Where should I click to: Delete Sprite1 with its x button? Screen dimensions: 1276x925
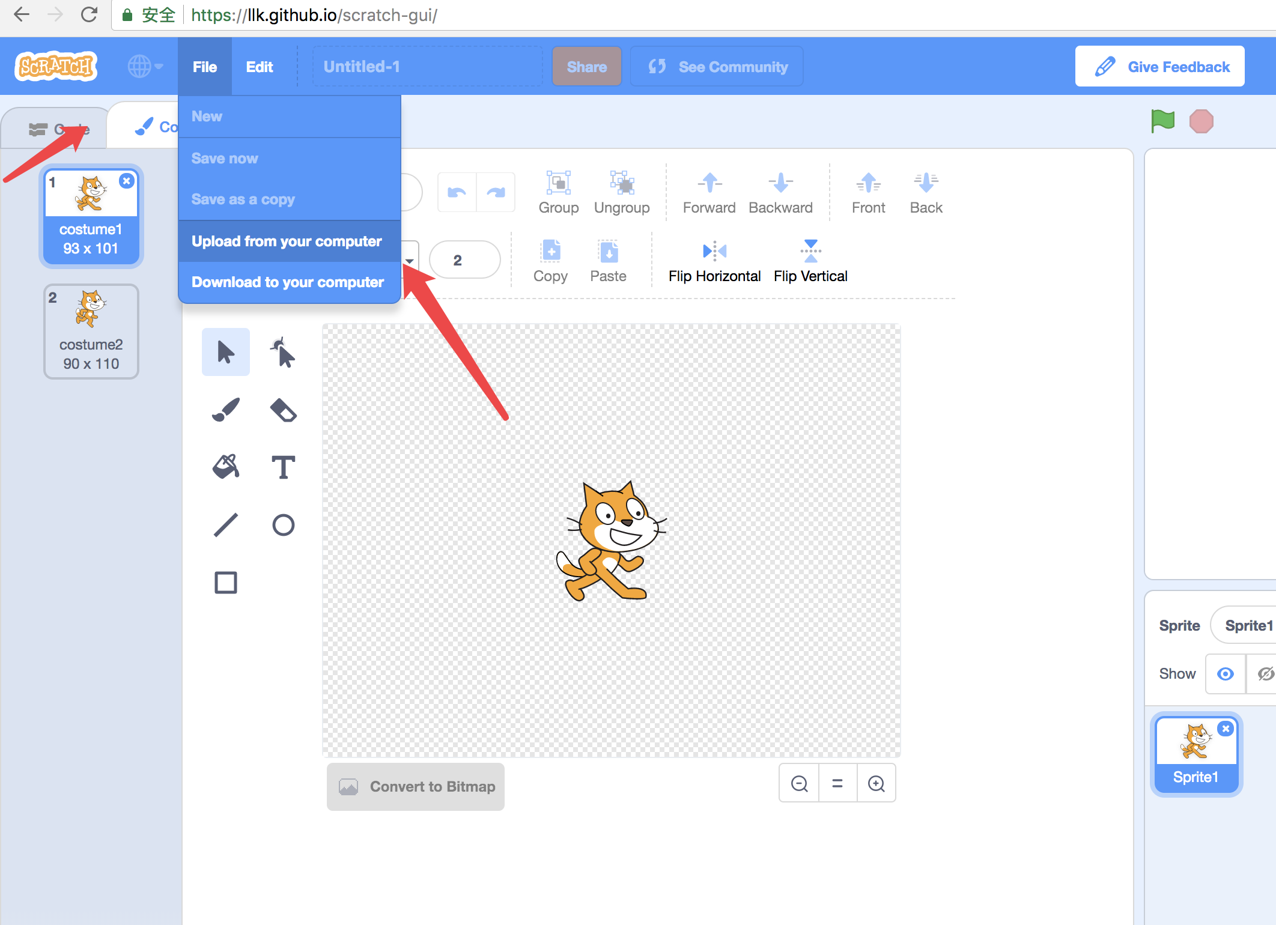tap(1226, 729)
